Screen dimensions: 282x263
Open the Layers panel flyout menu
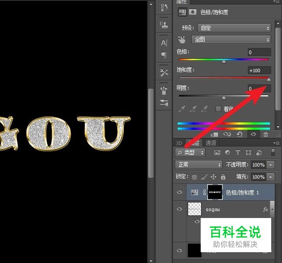[x=277, y=143]
